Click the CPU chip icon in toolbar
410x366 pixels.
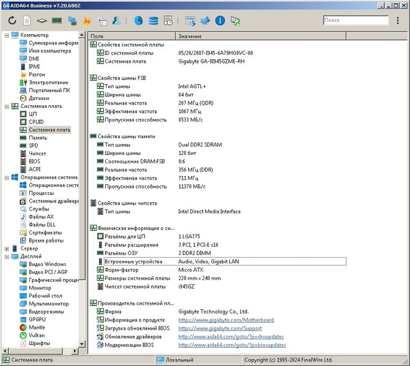pos(42,20)
